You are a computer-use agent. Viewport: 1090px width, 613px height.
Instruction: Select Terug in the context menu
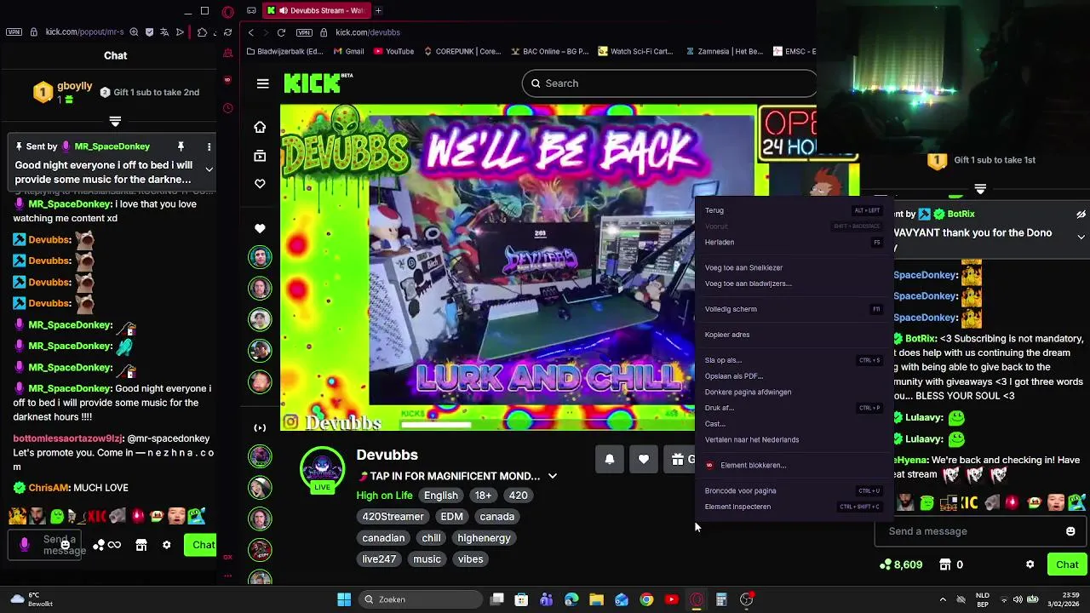point(792,210)
